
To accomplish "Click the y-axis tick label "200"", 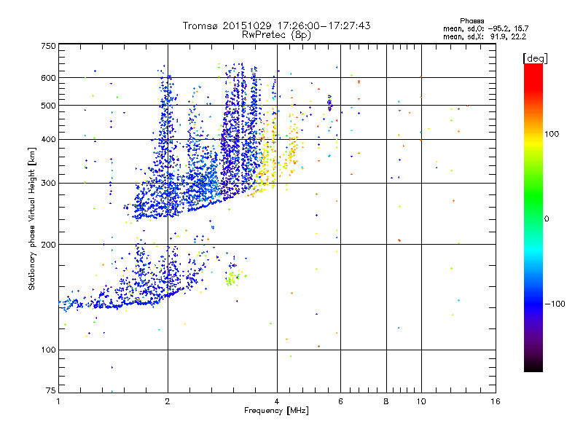I will coord(49,245).
